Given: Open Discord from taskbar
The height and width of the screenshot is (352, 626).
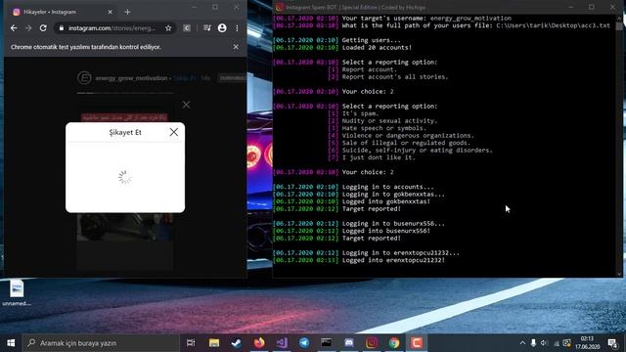Looking at the screenshot, I should coord(349,343).
